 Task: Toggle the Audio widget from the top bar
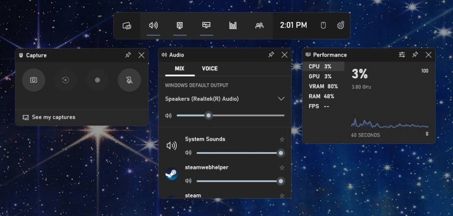coord(153,25)
